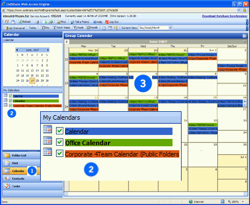Uncheck the green Calendar checkbox in sidebar

(x=11, y=101)
